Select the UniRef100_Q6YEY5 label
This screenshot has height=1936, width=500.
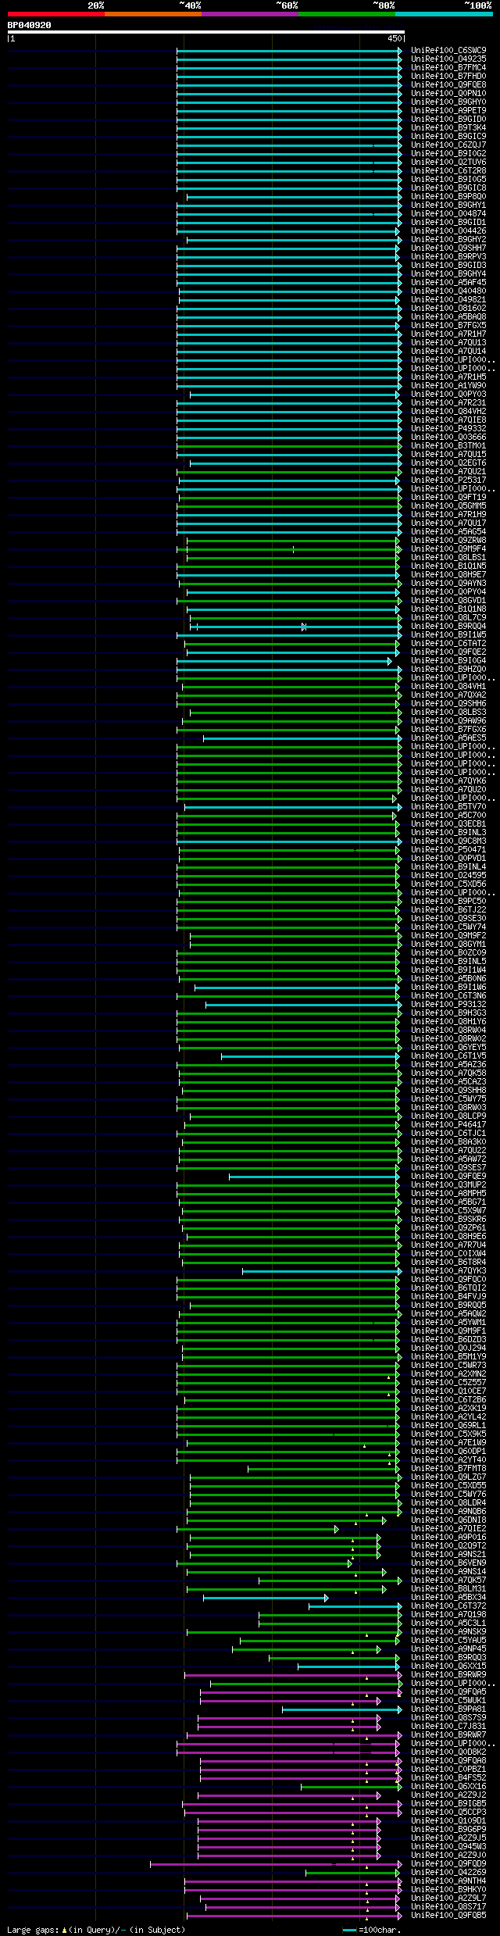pyautogui.click(x=448, y=1047)
